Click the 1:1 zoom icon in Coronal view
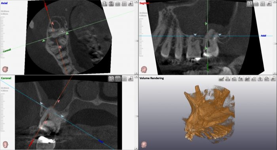 coord(111,79)
